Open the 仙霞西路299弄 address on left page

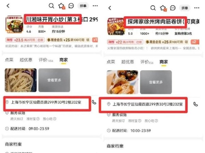click(46, 102)
